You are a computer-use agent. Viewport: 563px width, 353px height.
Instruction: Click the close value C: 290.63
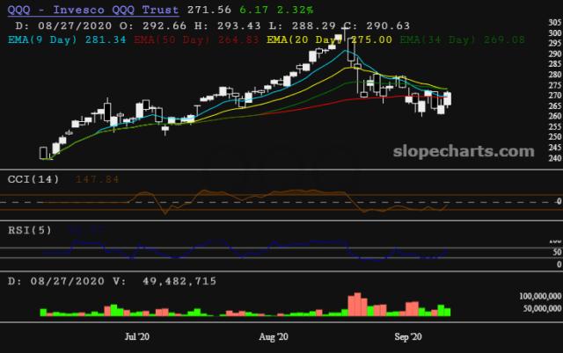click(377, 25)
